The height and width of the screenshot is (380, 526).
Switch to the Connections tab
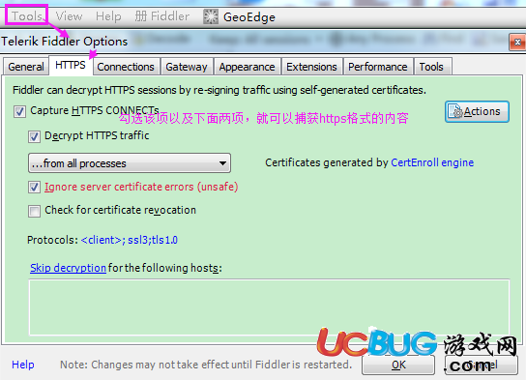(126, 67)
